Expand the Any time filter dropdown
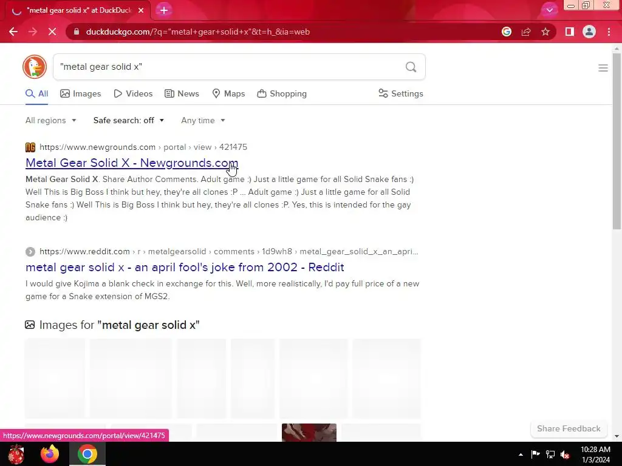 pos(203,121)
